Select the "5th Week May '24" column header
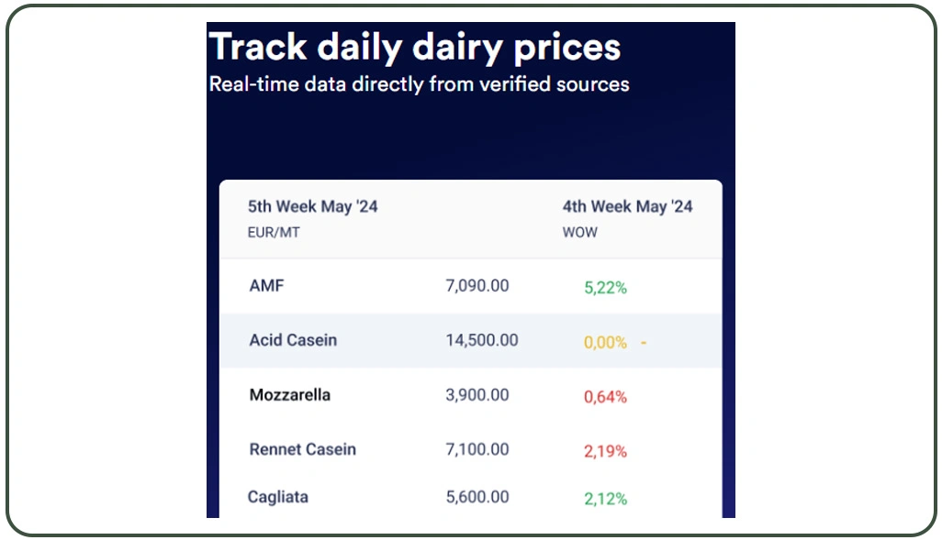Image resolution: width=942 pixels, height=540 pixels. point(312,206)
